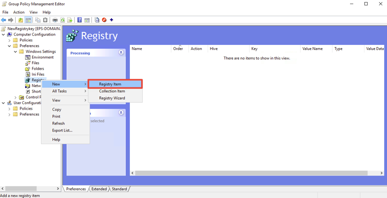This screenshot has width=387, height=198.
Task: Select Copy in the context menu
Action: tap(65, 110)
